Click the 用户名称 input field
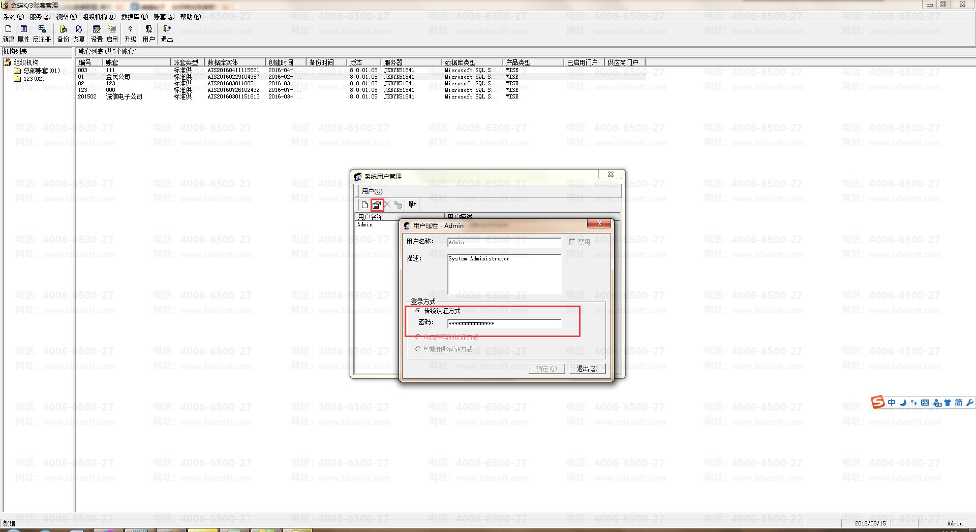The width and height of the screenshot is (976, 532). click(x=504, y=243)
